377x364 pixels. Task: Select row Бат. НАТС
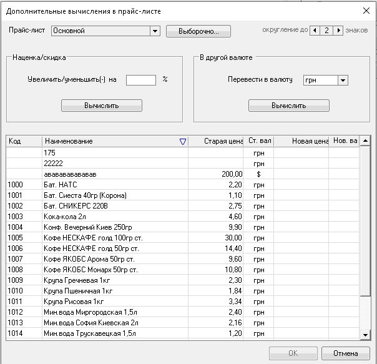[183, 185]
